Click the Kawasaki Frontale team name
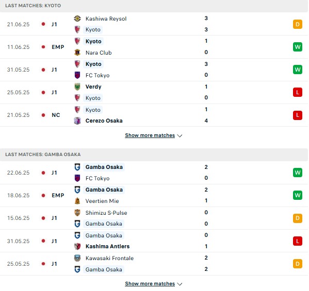Viewport: 309px width, 291px height. pos(109,258)
